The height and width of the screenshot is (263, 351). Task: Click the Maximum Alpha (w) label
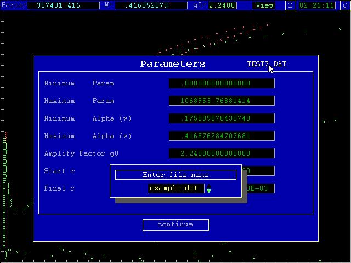[x=88, y=136]
